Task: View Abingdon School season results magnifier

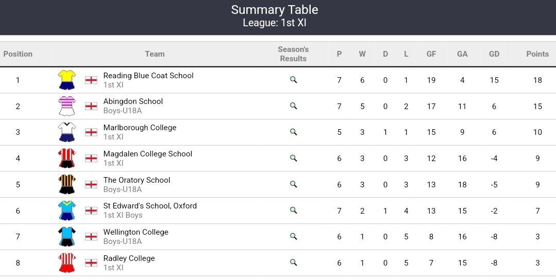Action: pos(293,106)
